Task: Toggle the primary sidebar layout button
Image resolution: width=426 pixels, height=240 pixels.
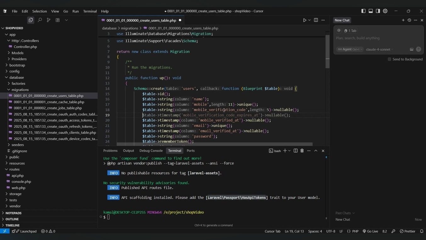Action: pos(363,11)
